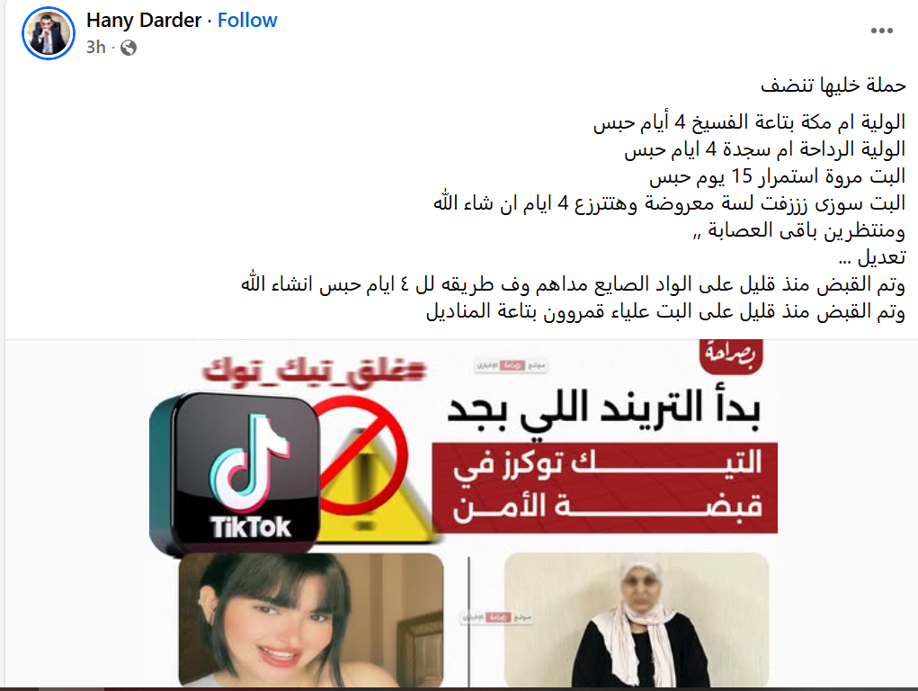Follow Hany Darder

pos(247,21)
